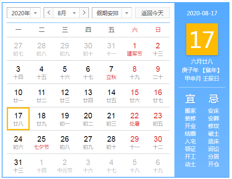Select August 19 初一
Screen dimensions: 232x179
(x=65, y=119)
